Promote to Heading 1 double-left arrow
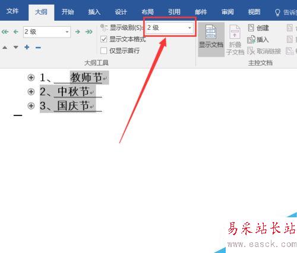297x253 pixels. [x=5, y=32]
